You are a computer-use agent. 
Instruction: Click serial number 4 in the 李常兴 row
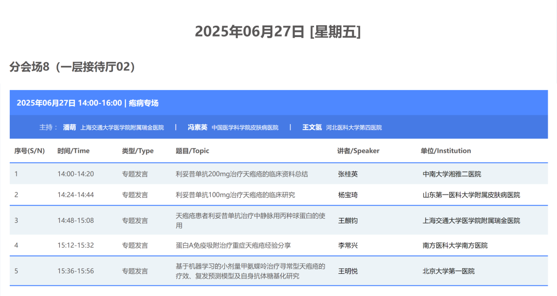click(x=16, y=246)
